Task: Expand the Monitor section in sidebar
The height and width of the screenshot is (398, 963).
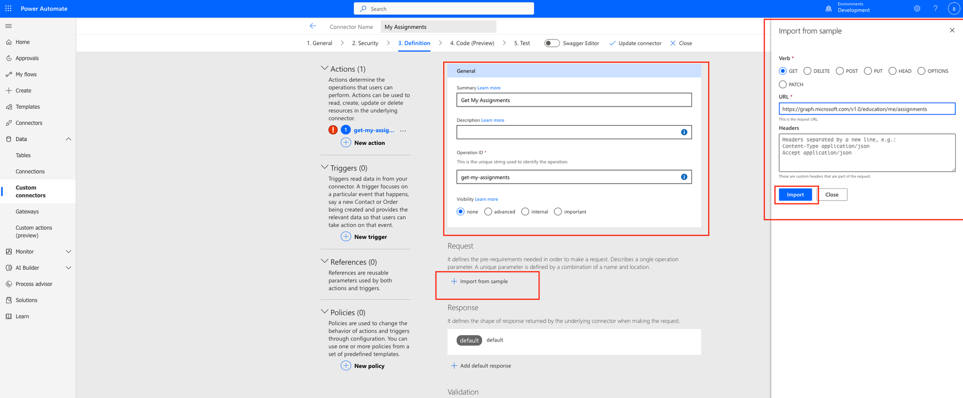Action: 68,252
